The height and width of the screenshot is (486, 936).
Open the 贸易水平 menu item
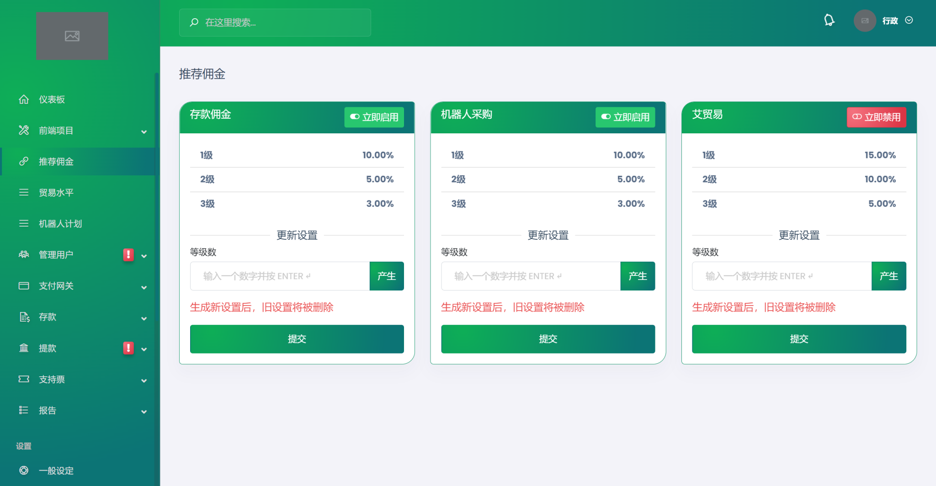pos(56,193)
